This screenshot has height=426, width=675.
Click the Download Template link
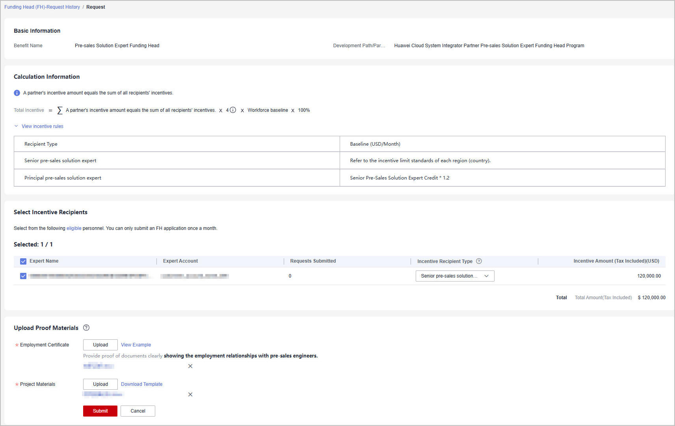click(141, 384)
